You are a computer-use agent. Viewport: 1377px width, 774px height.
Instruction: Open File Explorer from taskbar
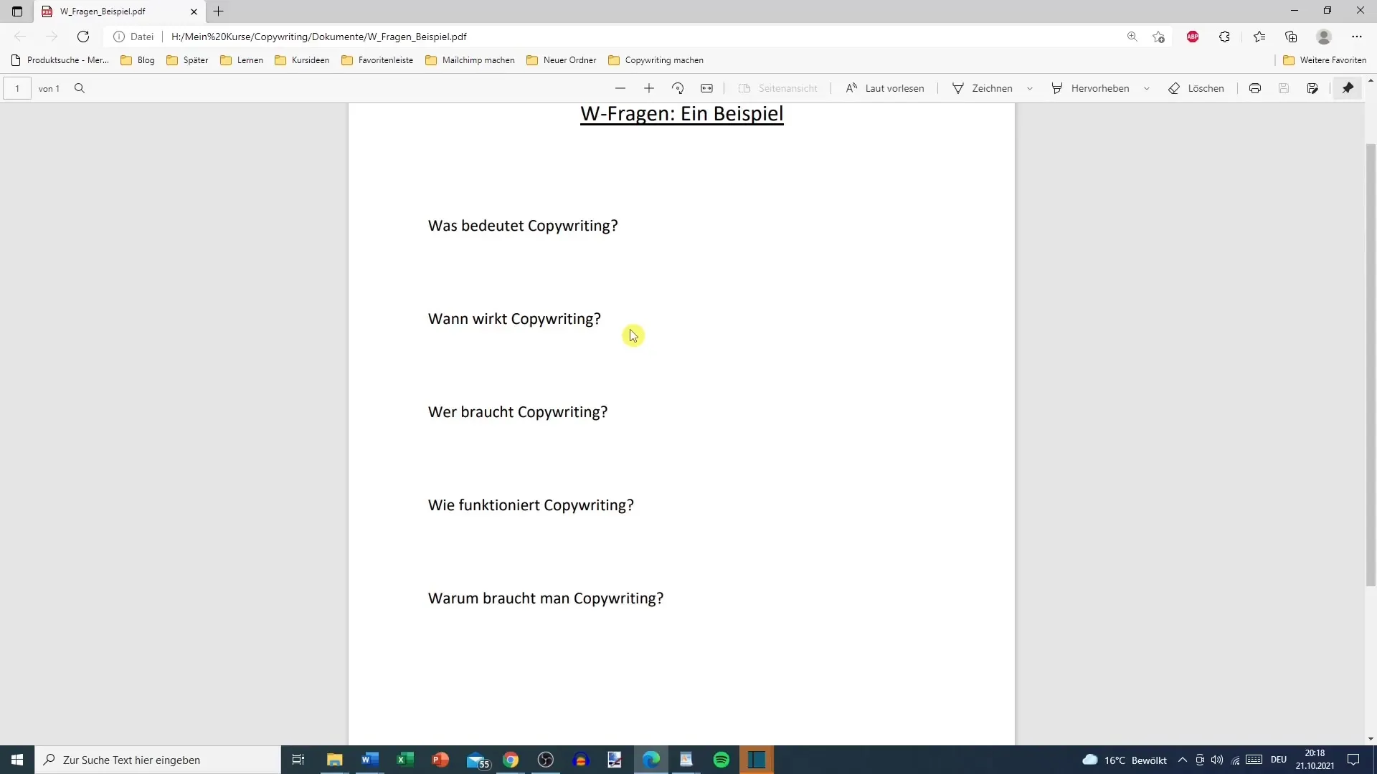(334, 760)
